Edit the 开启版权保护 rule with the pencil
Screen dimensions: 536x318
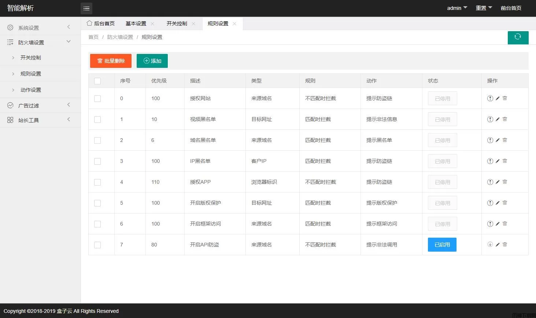(x=498, y=203)
